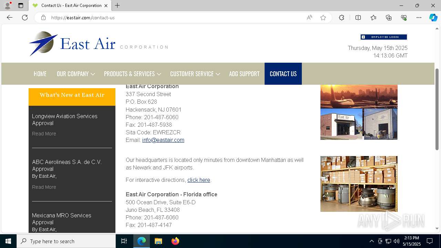Open notification center icon
Viewport: 441px width, 248px height.
pyautogui.click(x=430, y=241)
